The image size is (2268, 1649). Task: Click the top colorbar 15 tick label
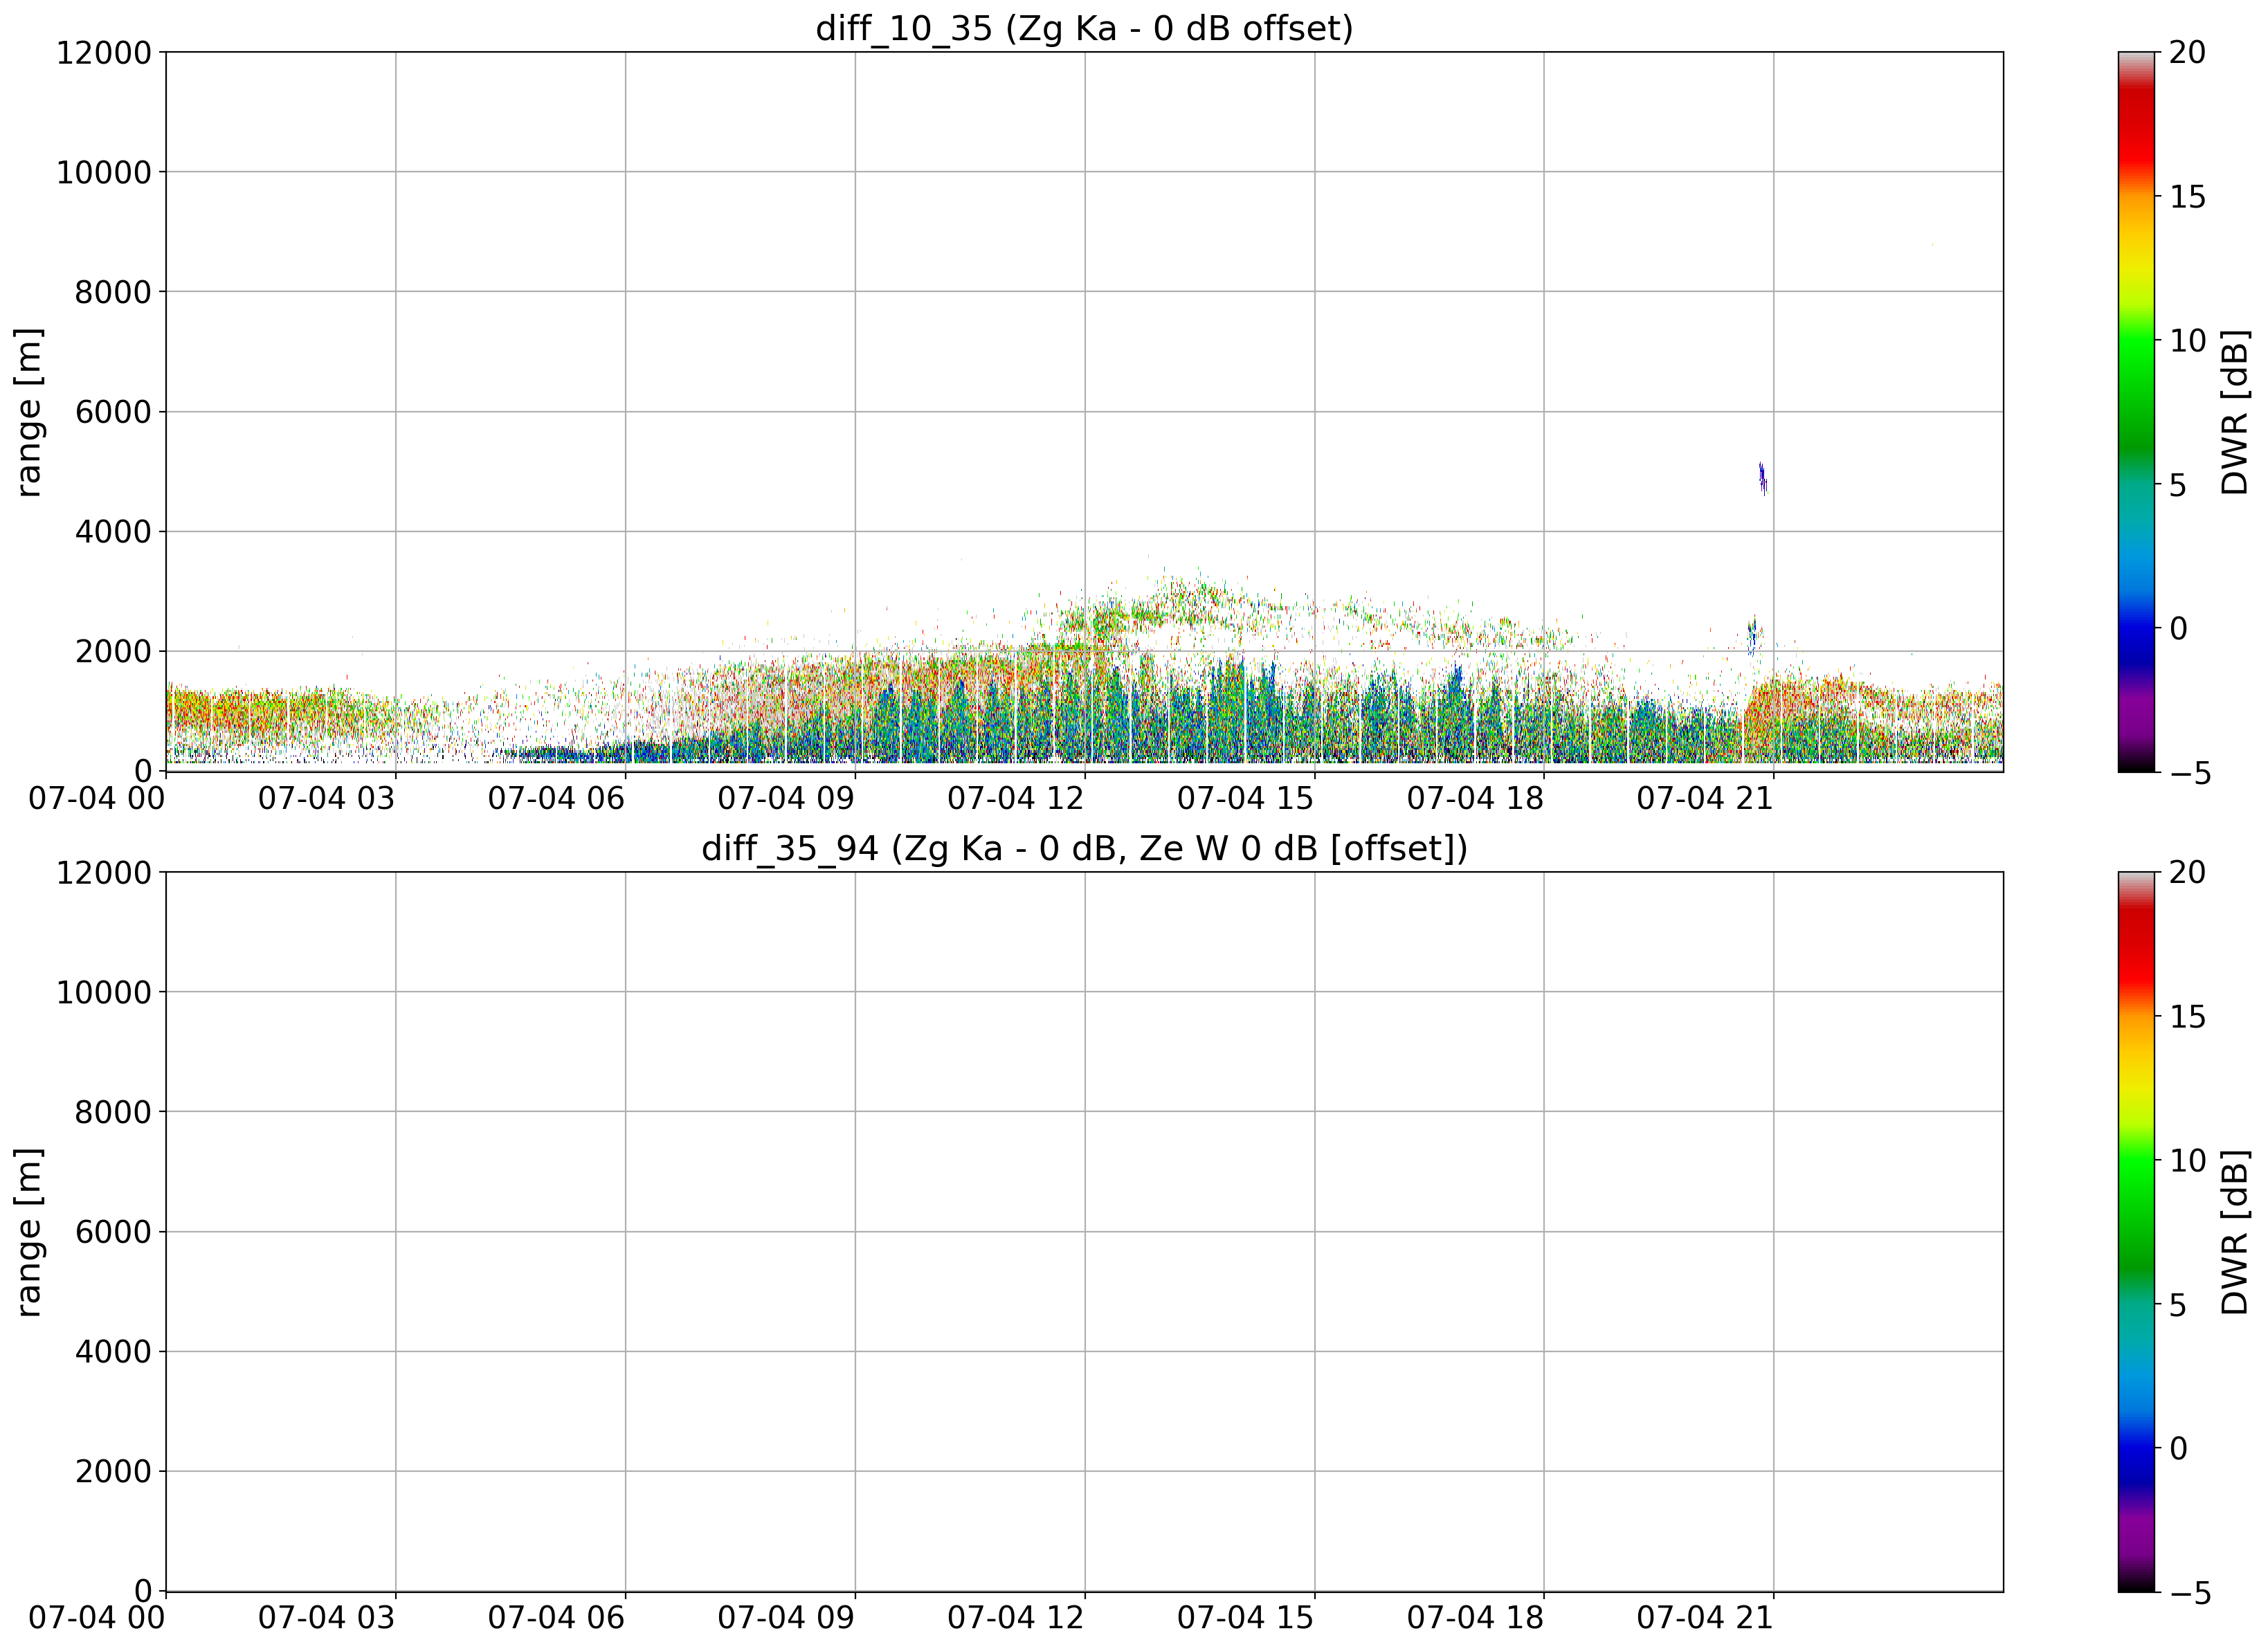pos(2187,196)
